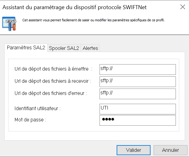
Task: Click the 'Url de dépot des fichiers d'erreur' label
Action: 50,93
